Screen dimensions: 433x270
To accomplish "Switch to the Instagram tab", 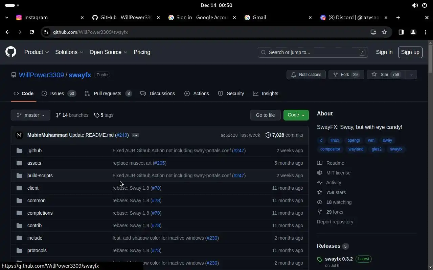I will coord(50,18).
